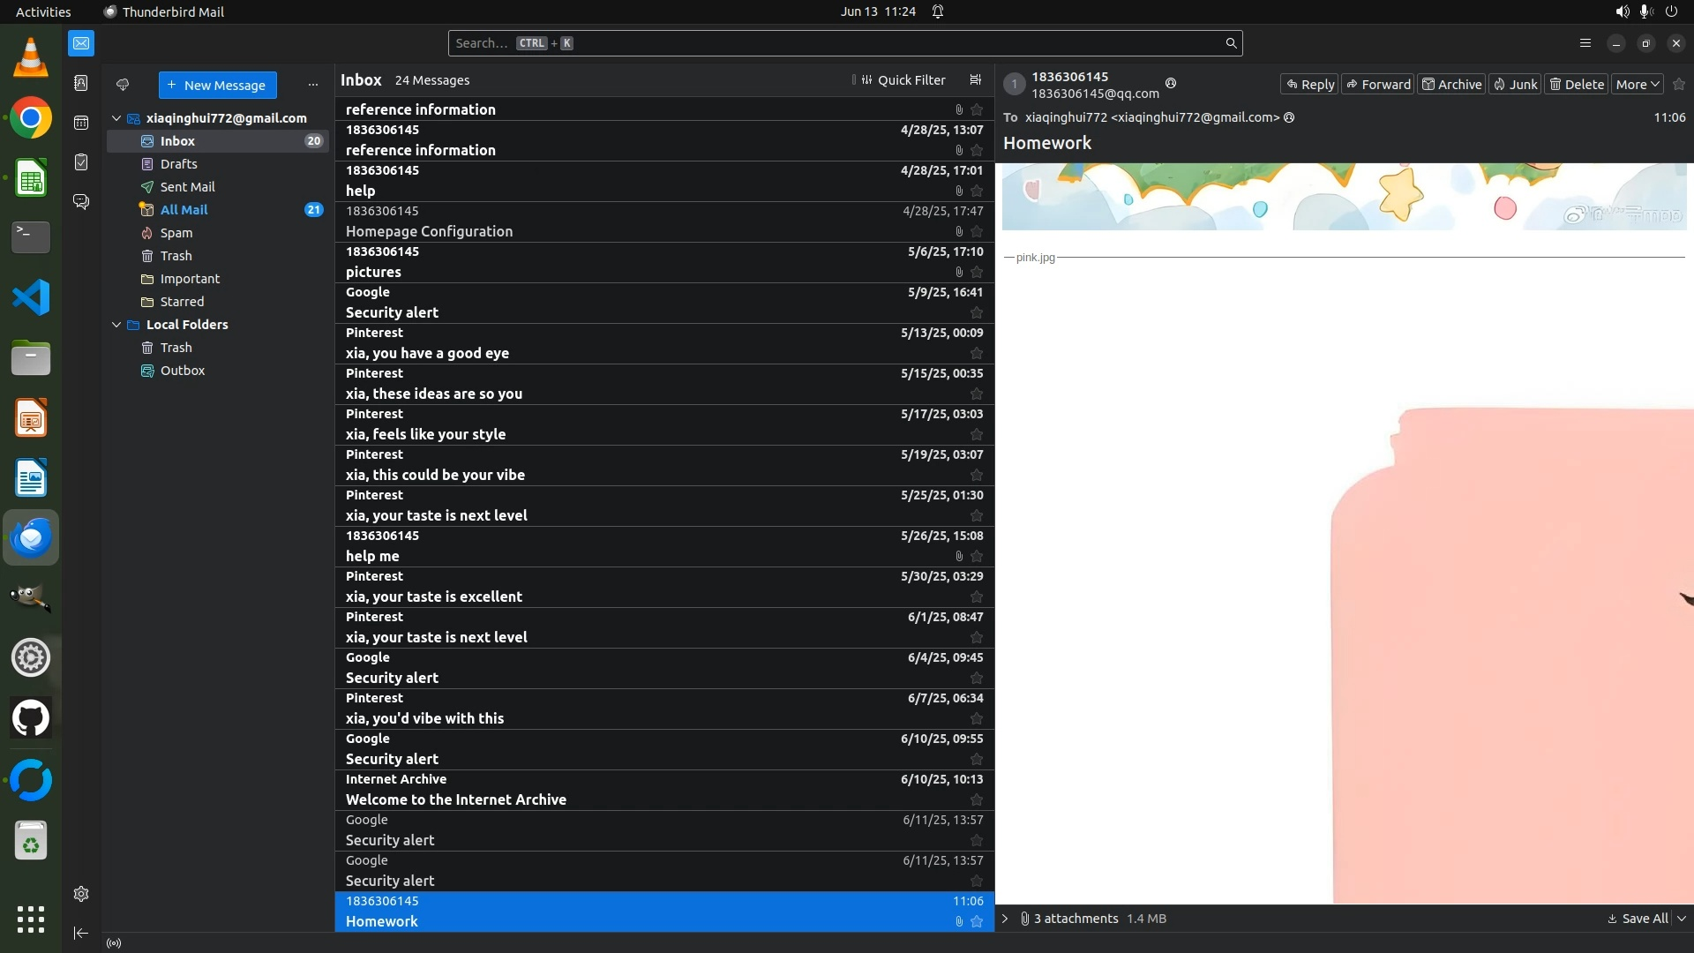Open the Drafts folder

tap(178, 164)
